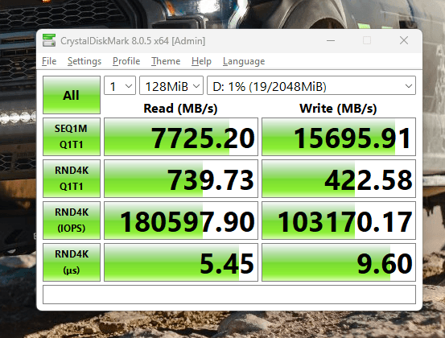Select the 5.45 read latency value
Image resolution: width=445 pixels, height=338 pixels.
[x=181, y=262]
